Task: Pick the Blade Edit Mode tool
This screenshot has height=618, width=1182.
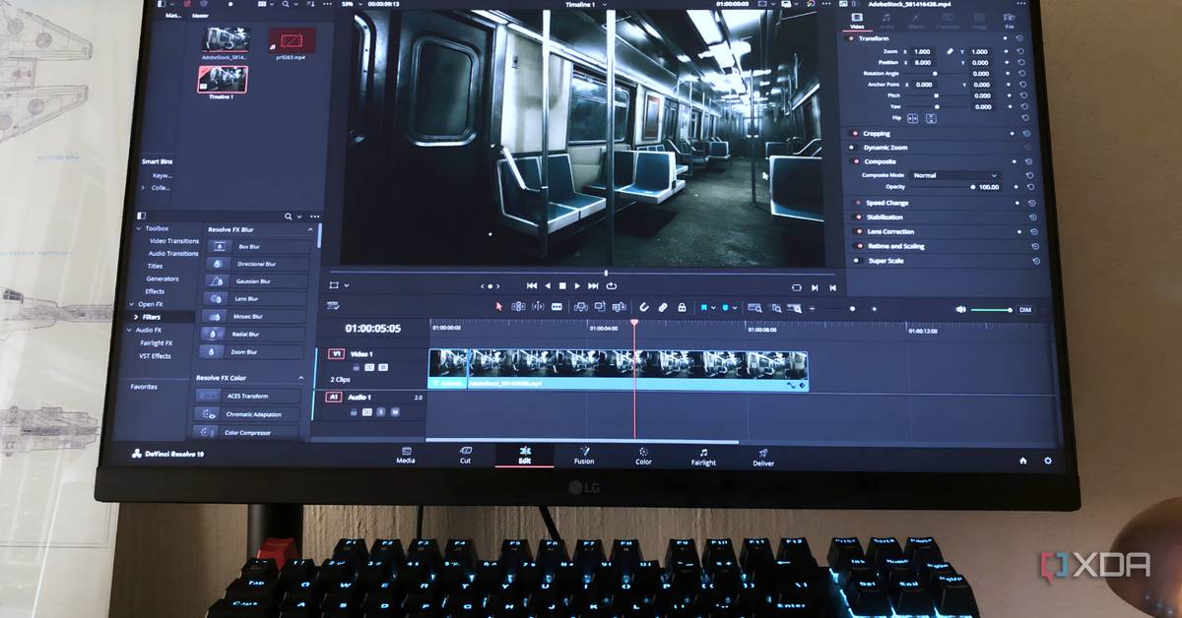Action: (557, 307)
